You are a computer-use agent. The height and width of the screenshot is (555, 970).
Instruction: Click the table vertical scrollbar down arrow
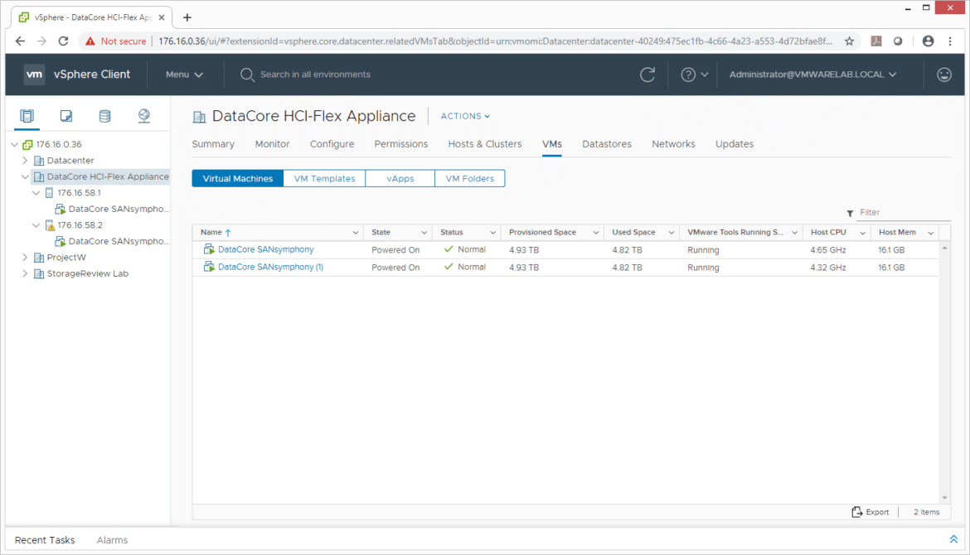(x=944, y=498)
